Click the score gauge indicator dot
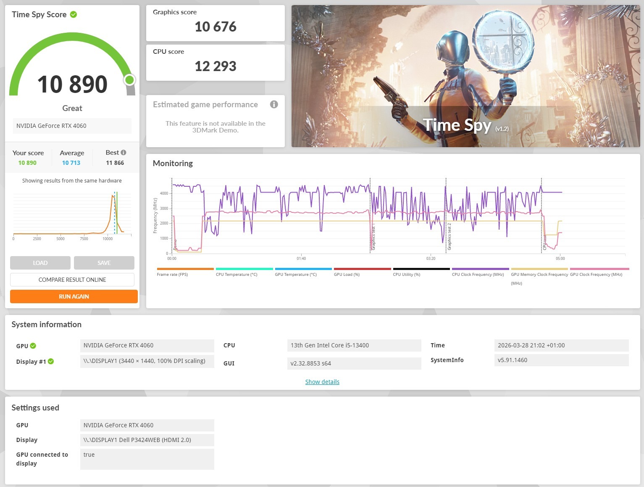This screenshot has width=644, height=487. [x=130, y=79]
